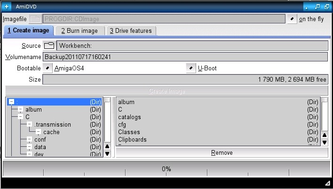This screenshot has width=333, height=189.
Task: Click the tree list scroll down arrow
Action: (x=107, y=154)
